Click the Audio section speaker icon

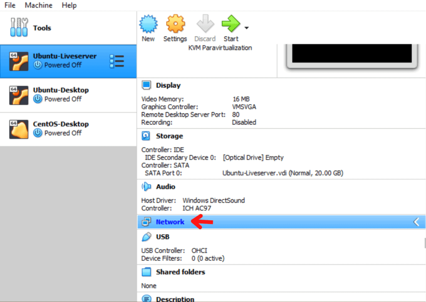click(146, 186)
